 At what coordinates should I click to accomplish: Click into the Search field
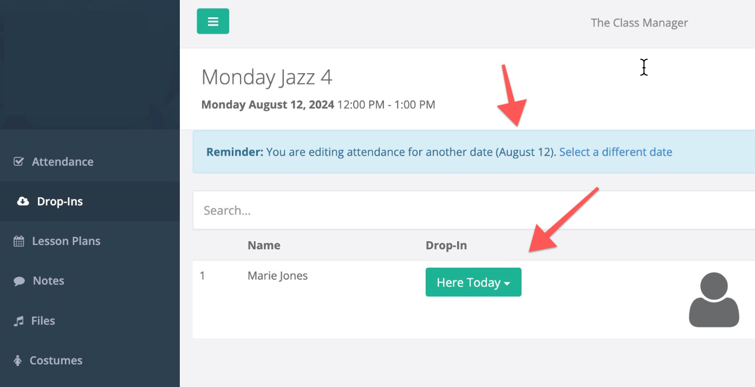[474, 210]
